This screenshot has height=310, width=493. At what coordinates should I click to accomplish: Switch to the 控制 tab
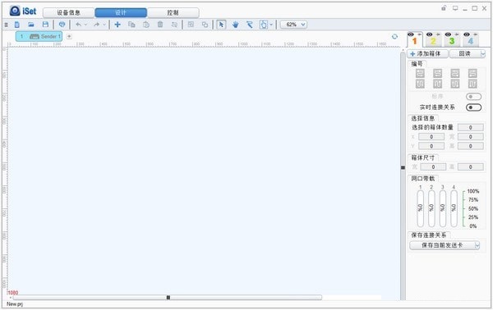tap(173, 13)
